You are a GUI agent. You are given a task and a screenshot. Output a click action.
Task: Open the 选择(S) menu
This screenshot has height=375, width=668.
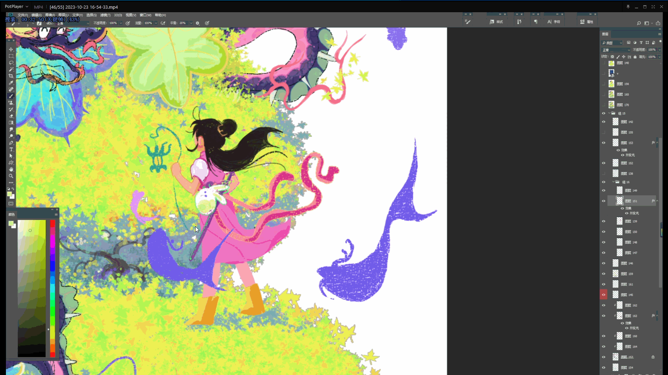coord(92,15)
